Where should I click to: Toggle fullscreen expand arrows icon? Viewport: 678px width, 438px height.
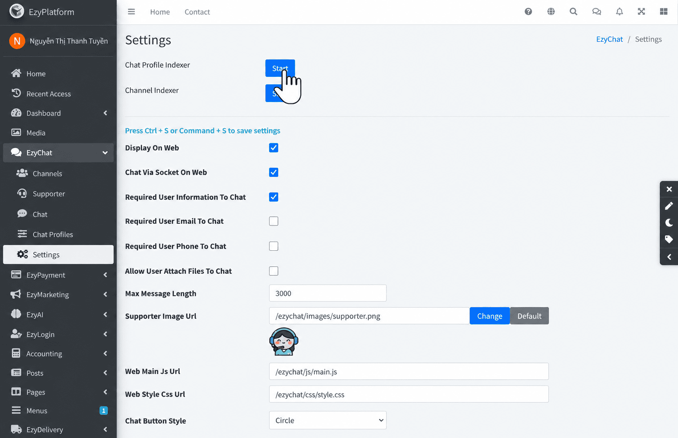641,12
